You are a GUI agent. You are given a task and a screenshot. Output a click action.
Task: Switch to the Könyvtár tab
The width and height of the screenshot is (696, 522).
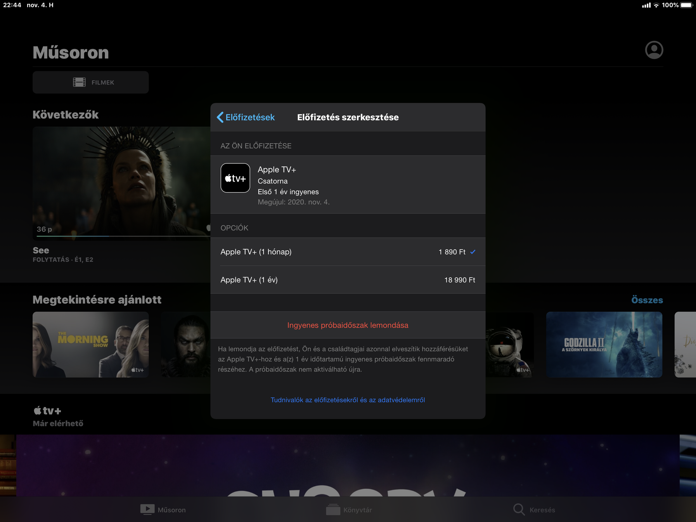click(349, 510)
